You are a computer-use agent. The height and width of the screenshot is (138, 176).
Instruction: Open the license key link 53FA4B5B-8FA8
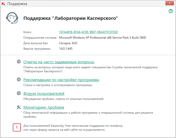click(x=88, y=32)
